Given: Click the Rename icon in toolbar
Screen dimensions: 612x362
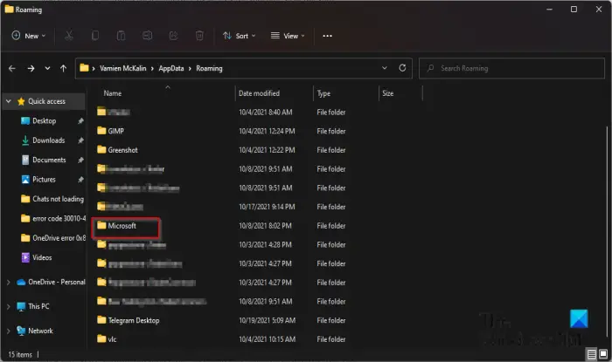Looking at the screenshot, I should (x=147, y=36).
